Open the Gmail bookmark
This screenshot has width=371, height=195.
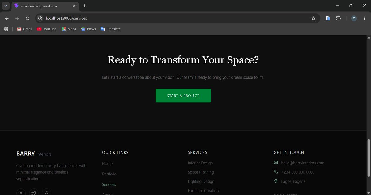(x=24, y=29)
